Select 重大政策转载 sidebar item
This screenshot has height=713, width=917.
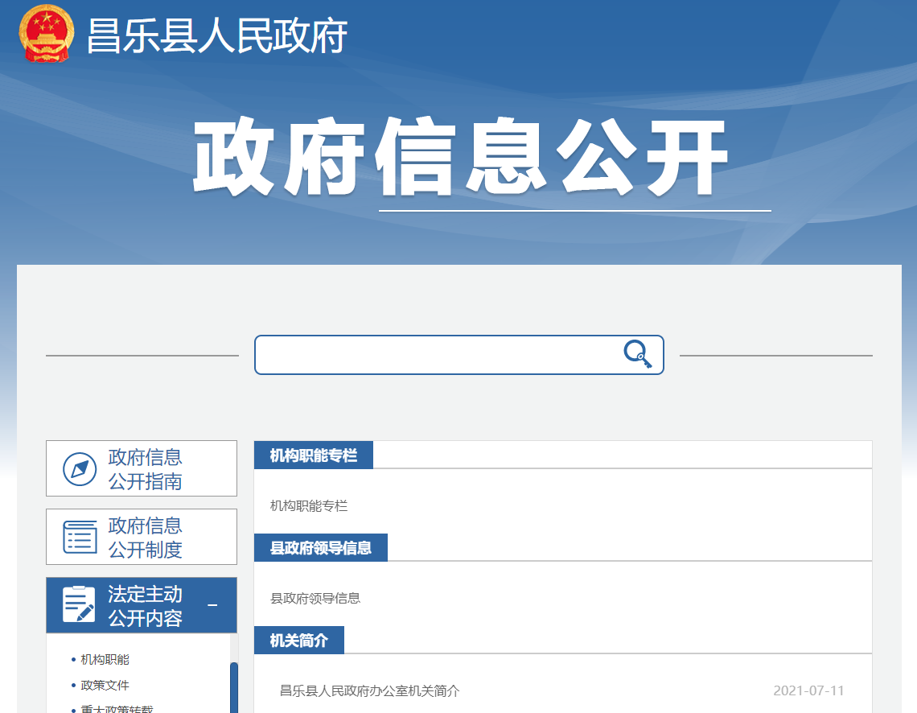(x=116, y=708)
